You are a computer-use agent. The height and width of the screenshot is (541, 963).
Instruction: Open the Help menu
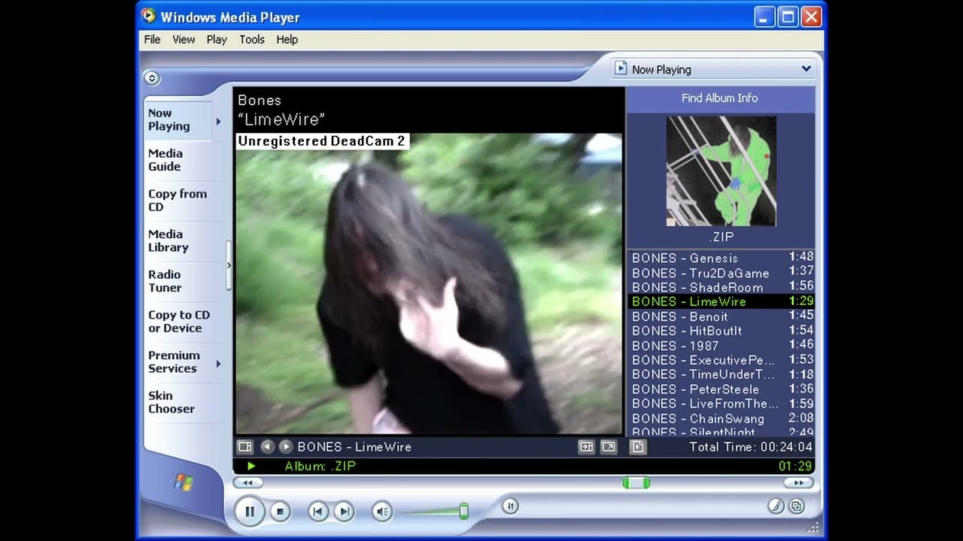click(287, 39)
